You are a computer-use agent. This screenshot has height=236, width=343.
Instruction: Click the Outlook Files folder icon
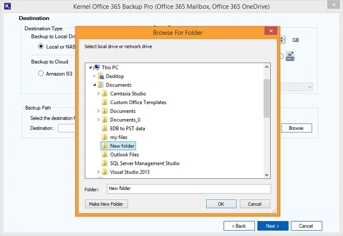pos(105,155)
